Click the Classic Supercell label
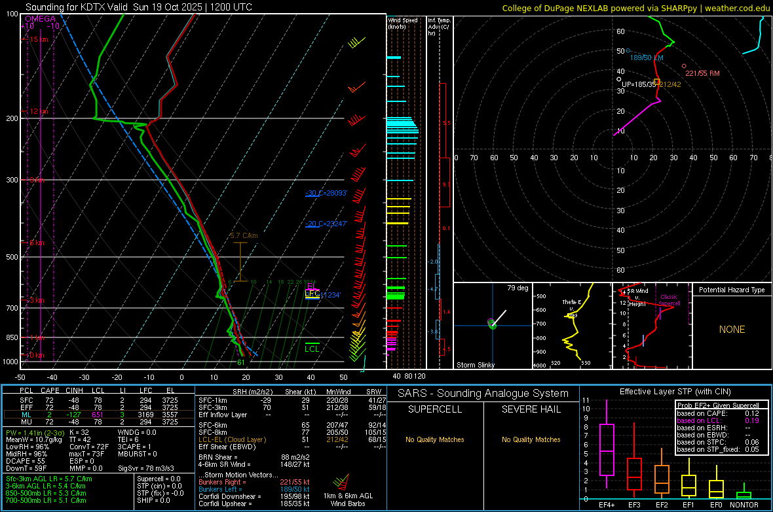The width and height of the screenshot is (773, 512). [669, 300]
